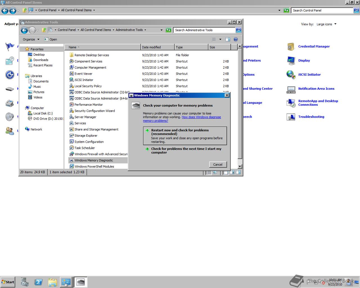
Task: Click Control Panel back arrow button
Action: [x=5, y=11]
